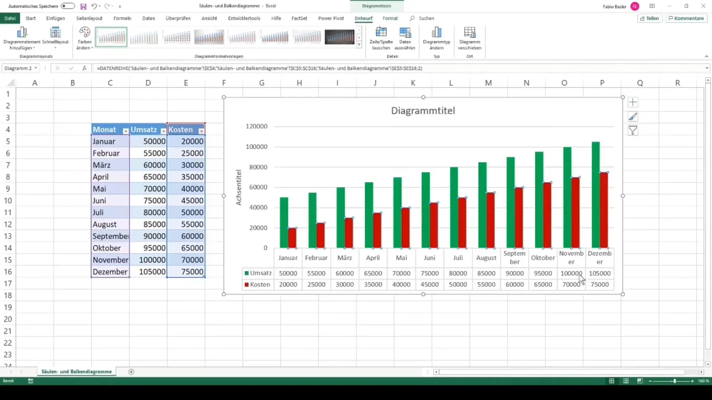Open the Datei tab
This screenshot has height=400, width=712.
[x=10, y=18]
